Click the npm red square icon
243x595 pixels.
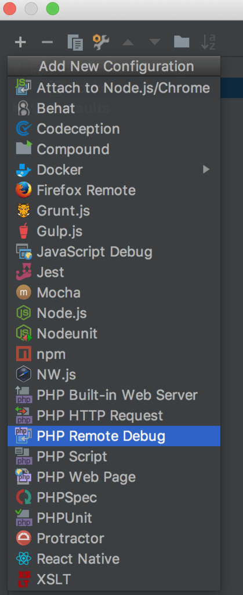click(x=23, y=354)
